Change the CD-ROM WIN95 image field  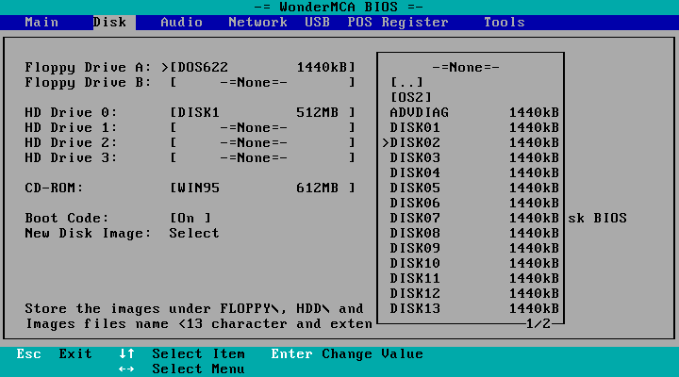[262, 188]
